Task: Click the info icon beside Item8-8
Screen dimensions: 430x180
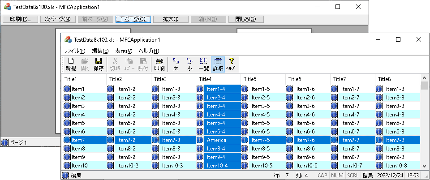Action: [379, 149]
